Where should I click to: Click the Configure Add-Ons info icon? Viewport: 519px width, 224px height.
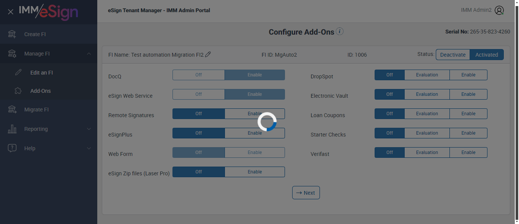coord(340,32)
